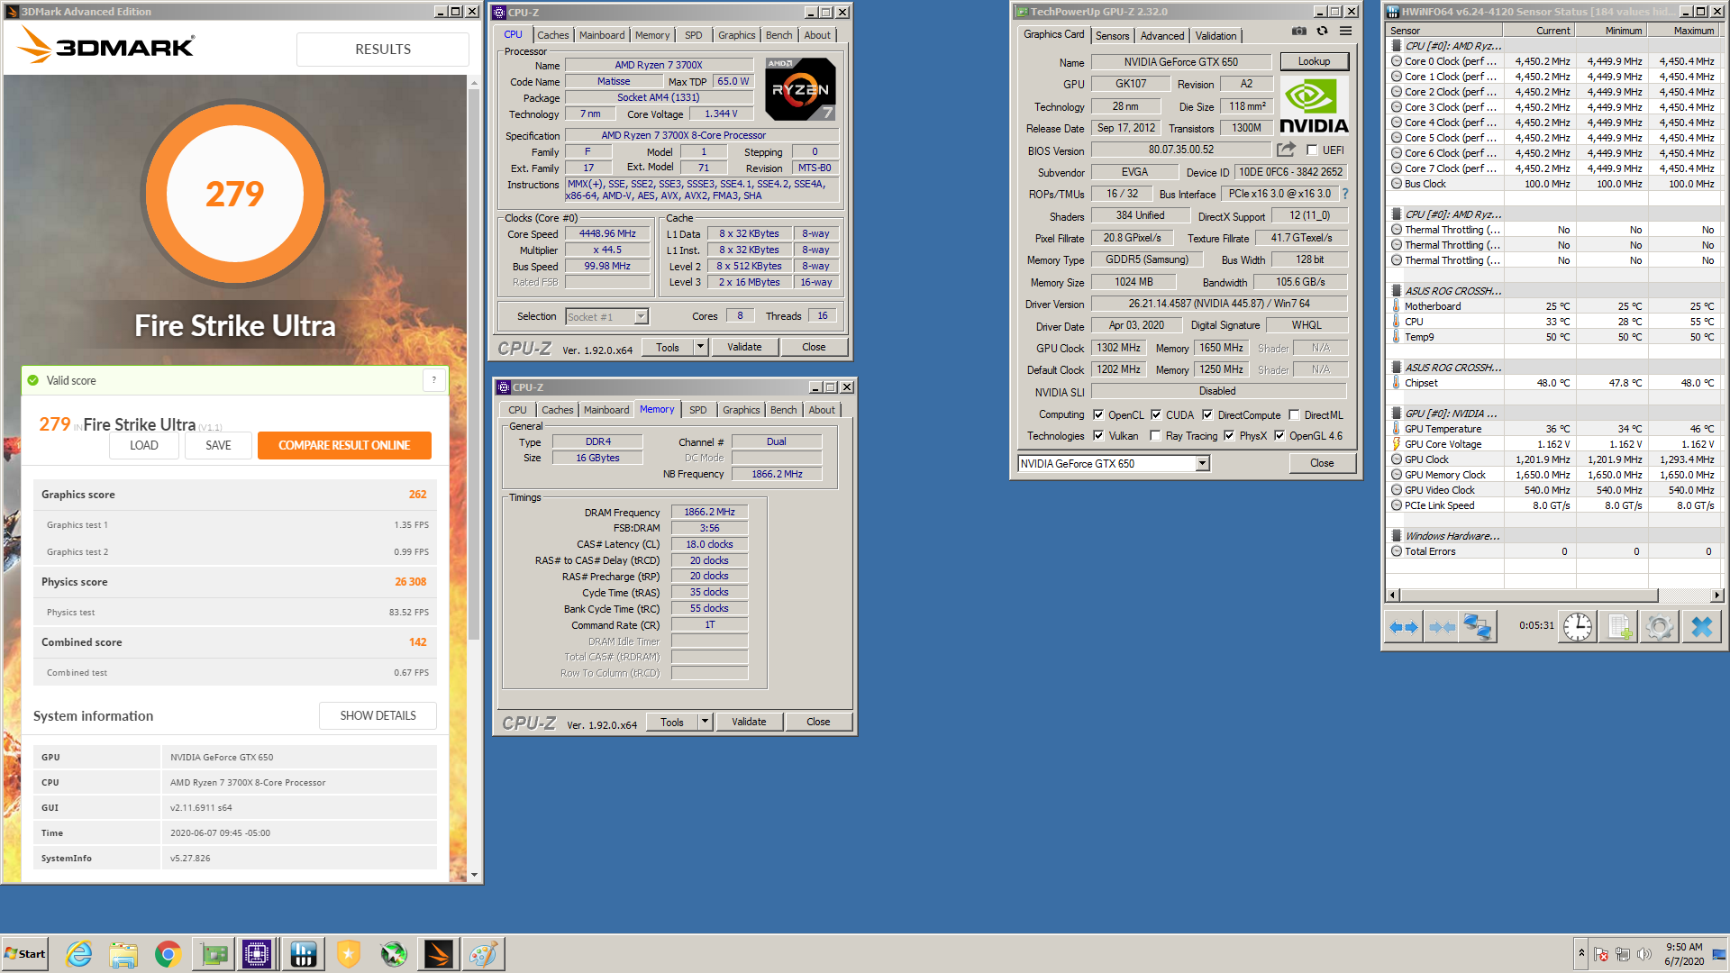Click the GPU-Z refresh icon
Image resolution: width=1730 pixels, height=973 pixels.
1322,32
